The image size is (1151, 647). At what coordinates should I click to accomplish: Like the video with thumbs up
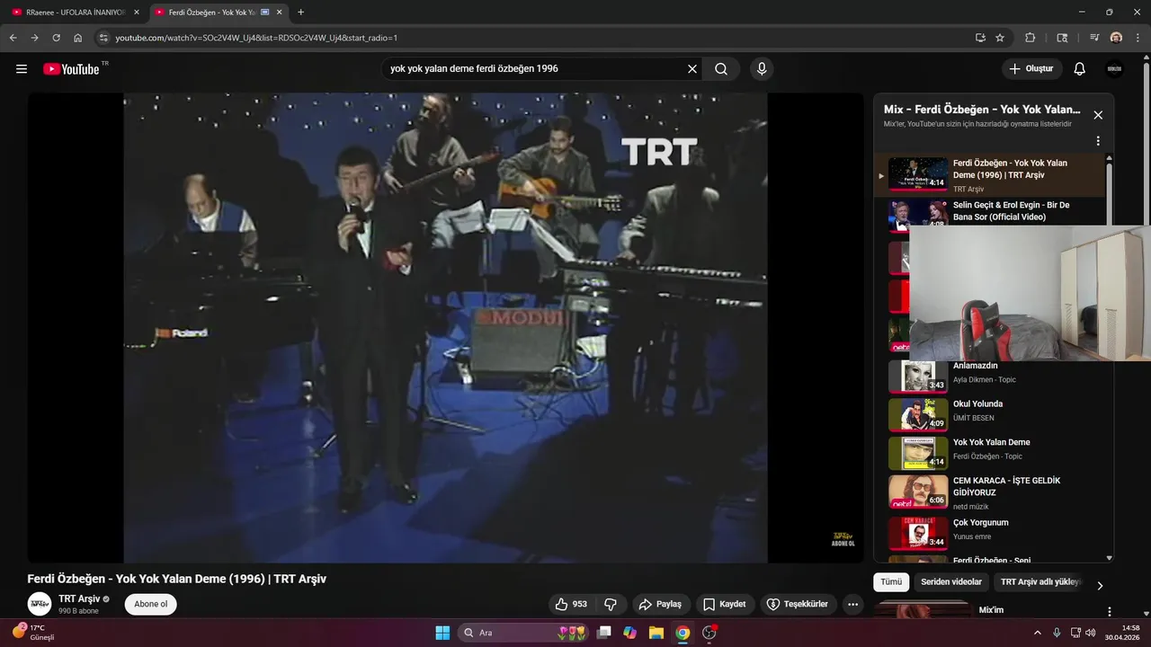tap(571, 604)
